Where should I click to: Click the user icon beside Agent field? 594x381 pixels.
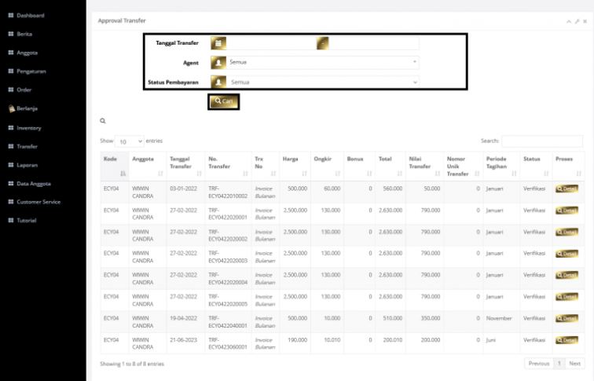(220, 62)
